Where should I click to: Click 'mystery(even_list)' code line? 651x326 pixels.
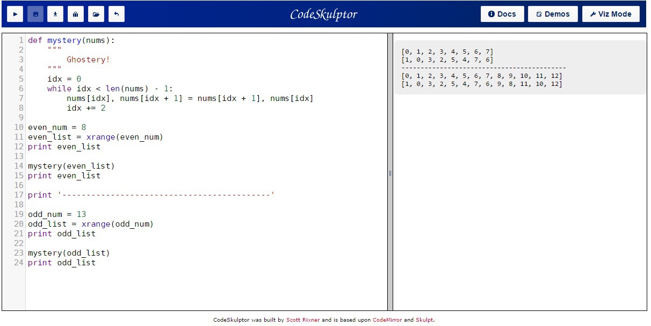coord(71,166)
